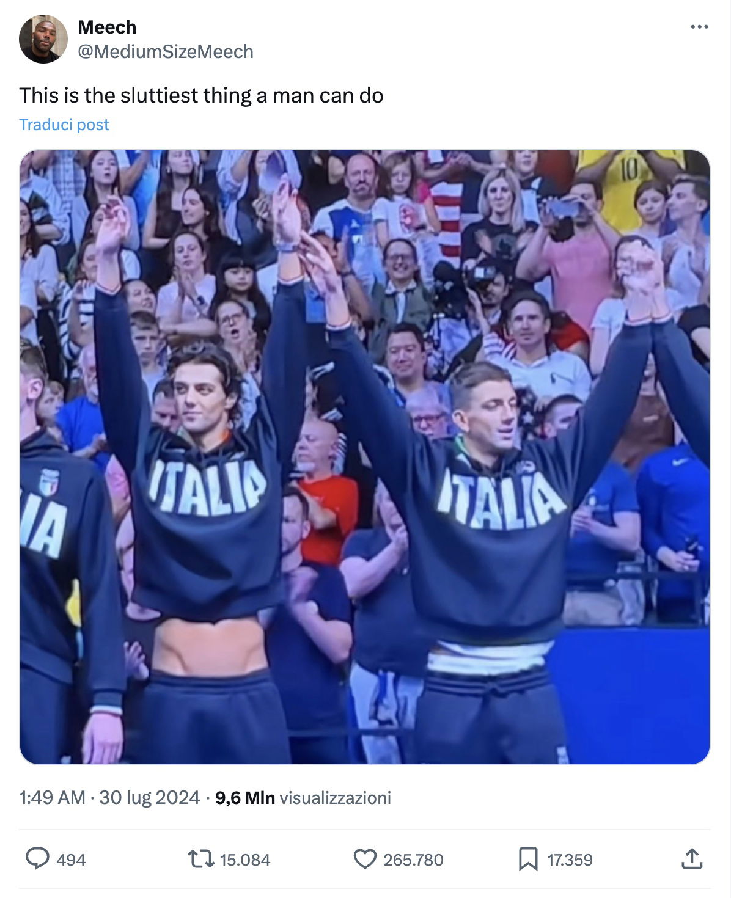Click the tweet text about a man
Image resolution: width=731 pixels, height=898 pixels.
coord(201,95)
